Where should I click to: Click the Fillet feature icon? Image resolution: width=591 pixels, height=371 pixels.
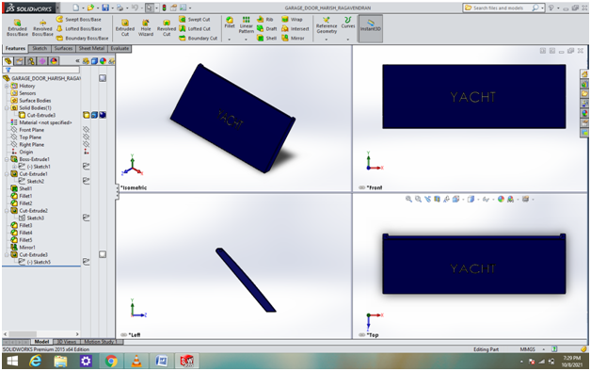(x=230, y=23)
